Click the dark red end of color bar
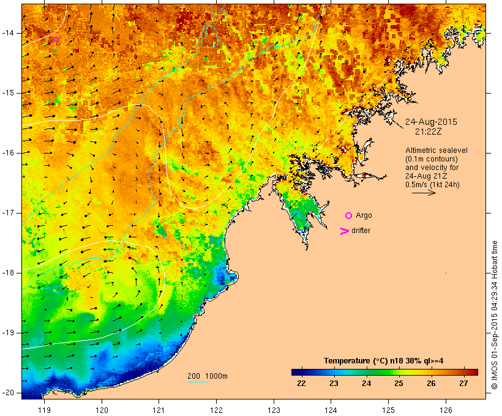The image size is (502, 416). (x=475, y=372)
